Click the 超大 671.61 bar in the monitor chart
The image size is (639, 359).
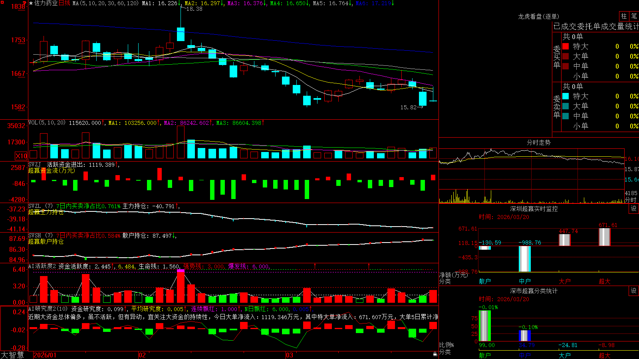pyautogui.click(x=605, y=237)
